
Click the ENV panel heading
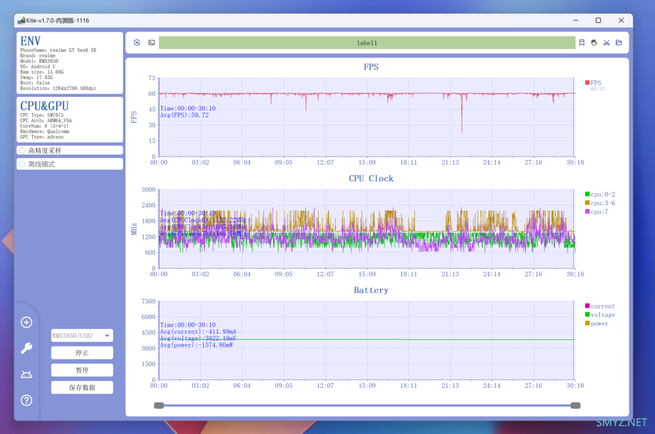pyautogui.click(x=30, y=41)
